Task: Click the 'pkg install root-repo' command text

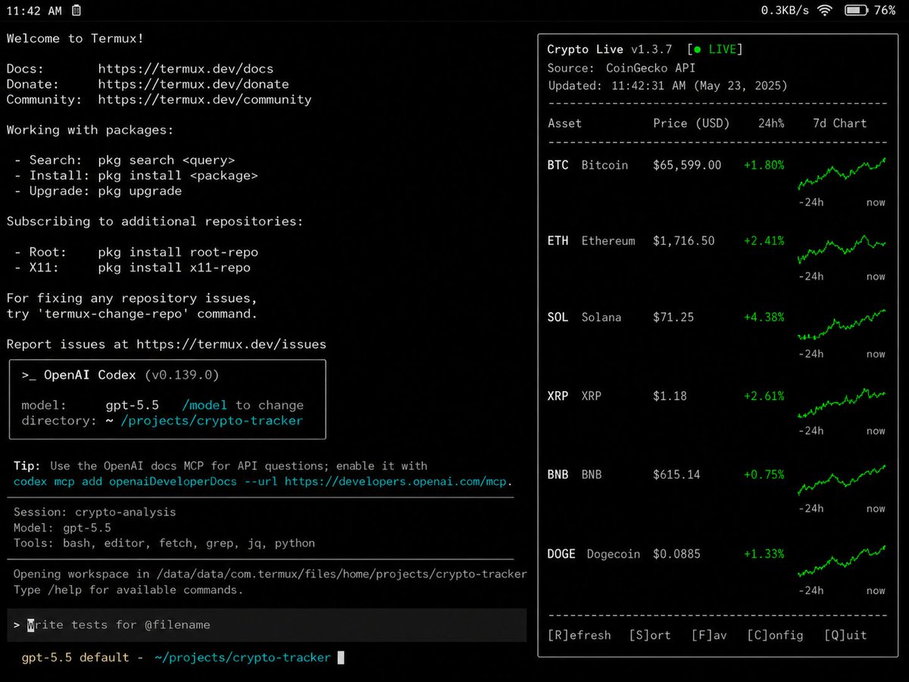Action: tap(178, 252)
